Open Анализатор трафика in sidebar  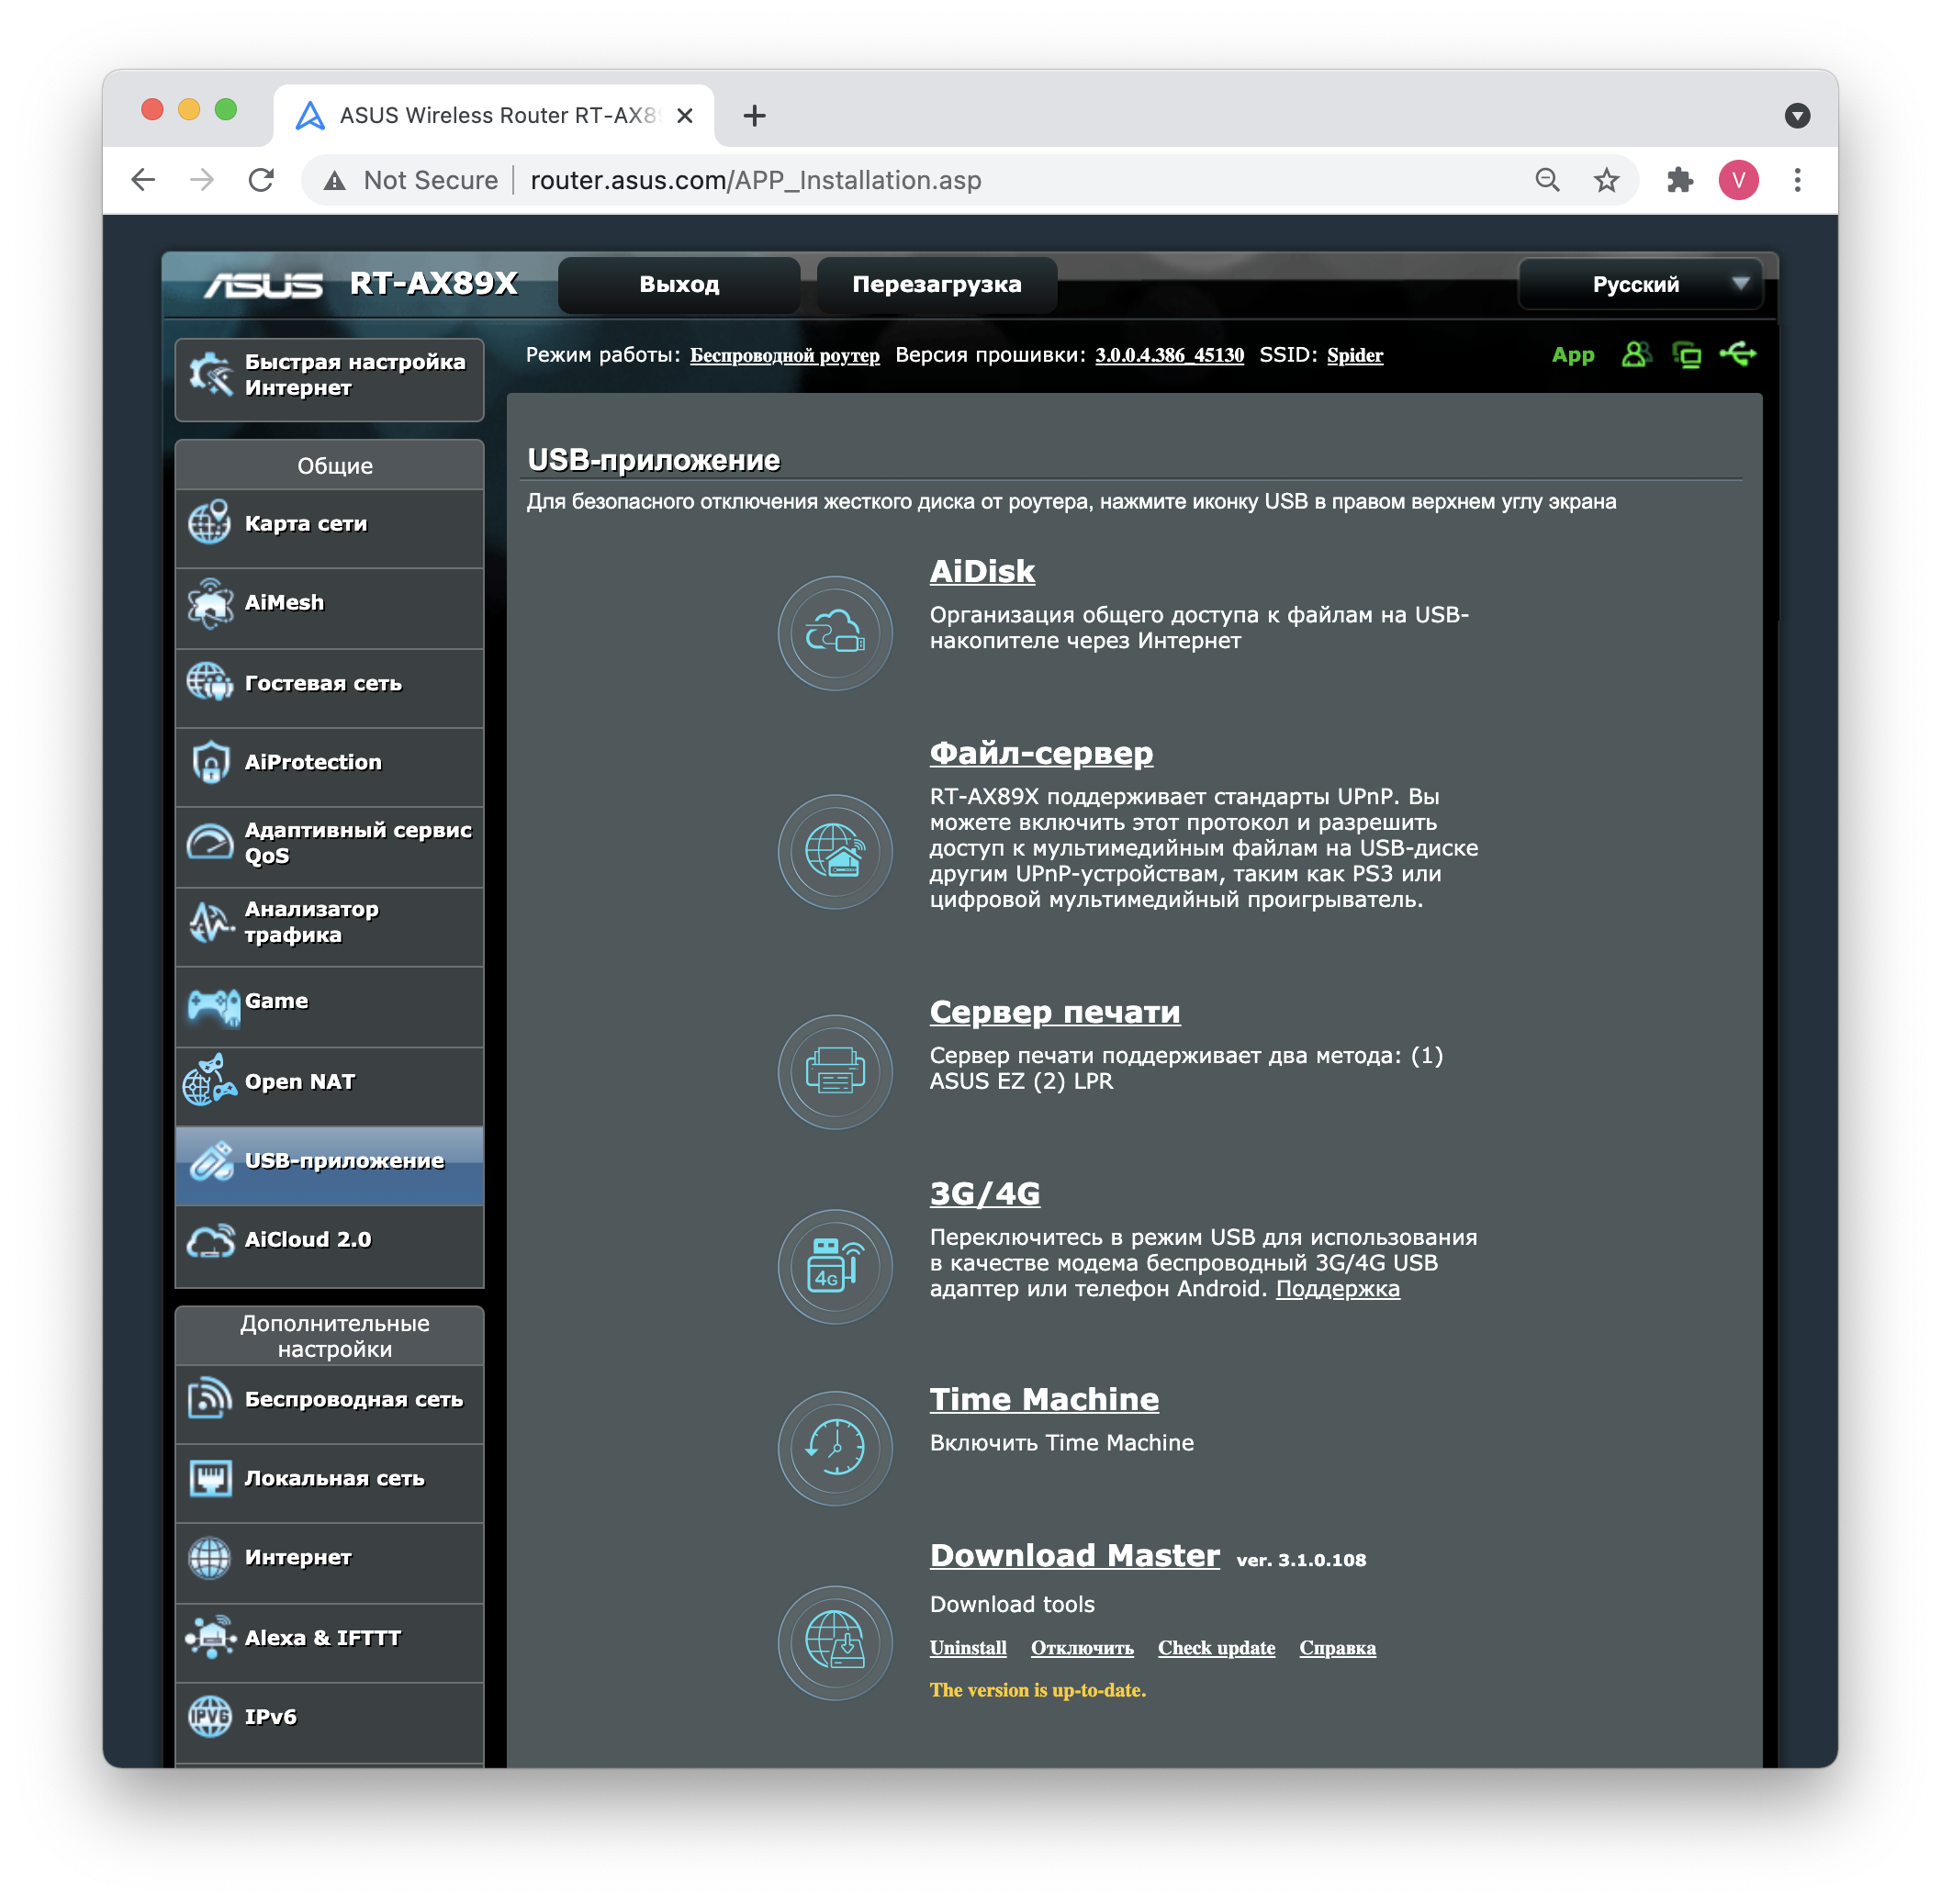(329, 927)
